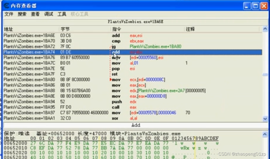Viewport: 270px width, 159px height.
Task: Close the 内存查看器 window
Action: (264, 6)
